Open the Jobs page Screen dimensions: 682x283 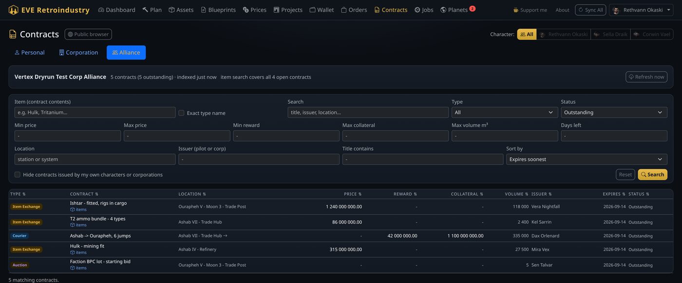tap(424, 10)
